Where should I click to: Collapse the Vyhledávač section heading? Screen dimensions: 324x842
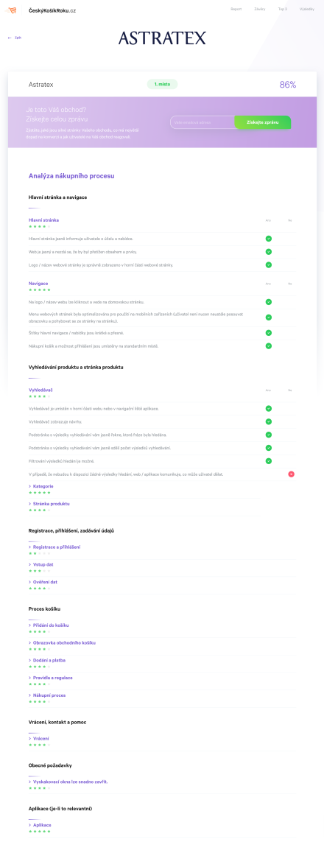coord(40,390)
